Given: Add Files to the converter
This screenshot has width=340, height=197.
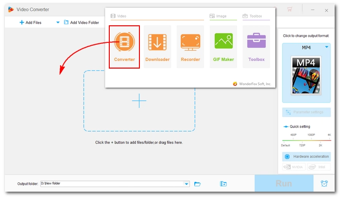Looking at the screenshot, I should click(30, 22).
